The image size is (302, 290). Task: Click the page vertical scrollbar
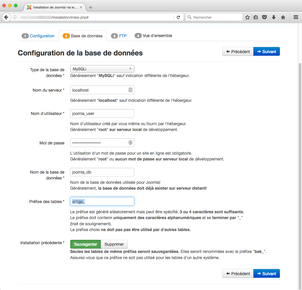[300, 176]
